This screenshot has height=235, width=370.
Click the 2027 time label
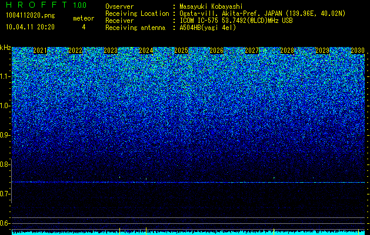point(252,51)
